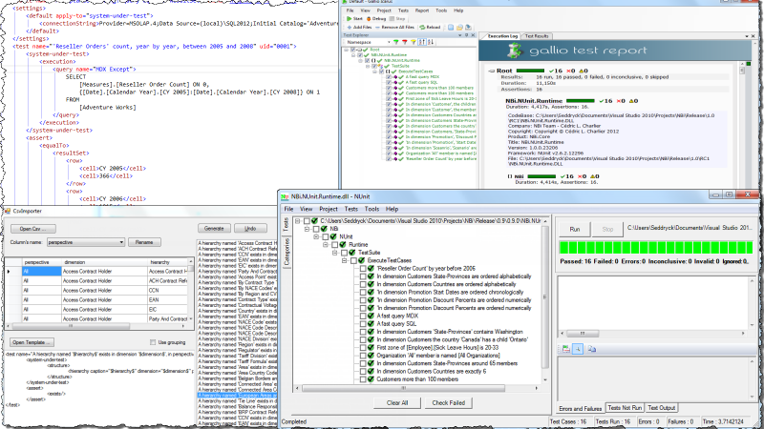This screenshot has height=429, width=764.
Task: Click the Gallio logo in the test report
Action: (x=515, y=51)
